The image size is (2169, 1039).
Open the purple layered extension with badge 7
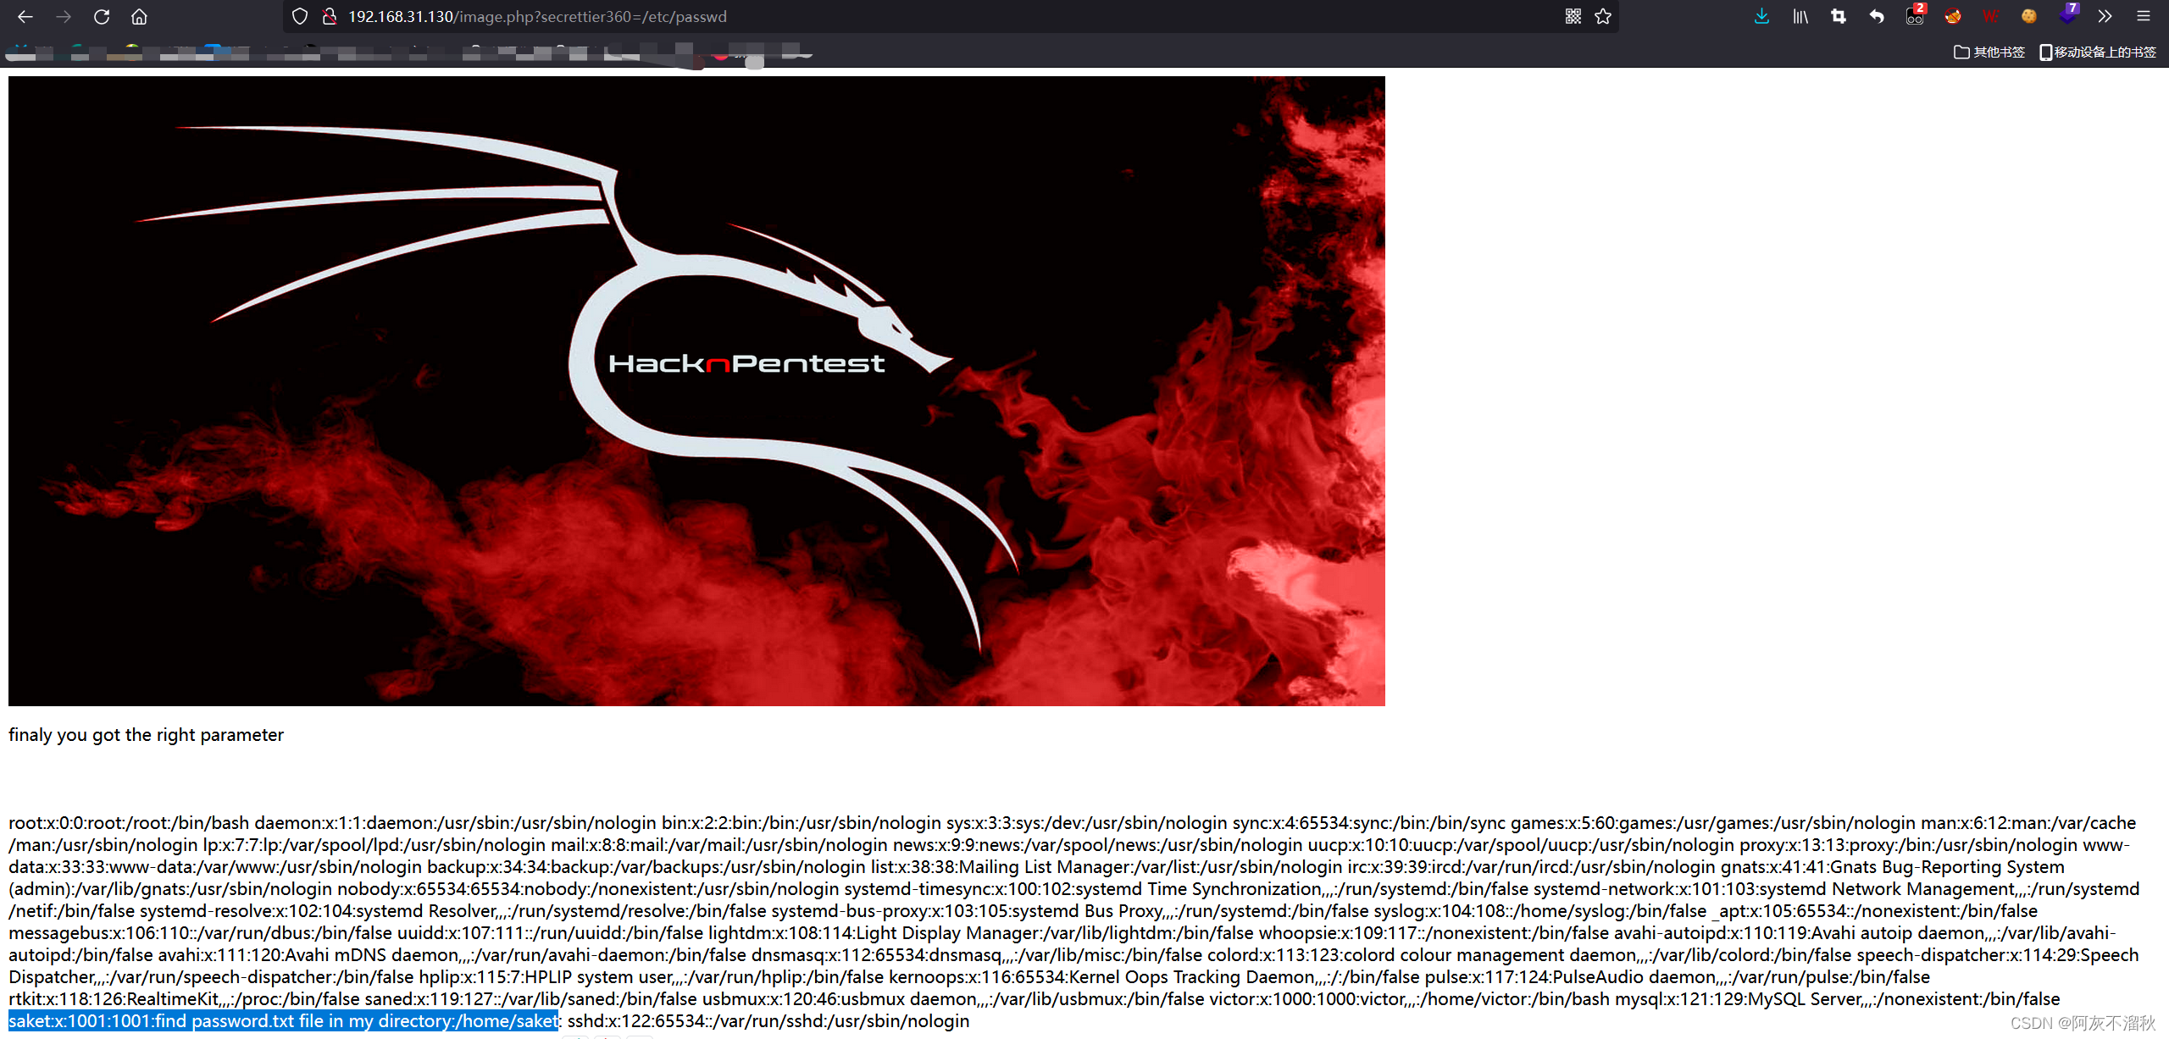pyautogui.click(x=2068, y=15)
